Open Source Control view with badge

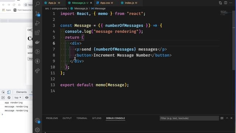[x=38, y=14]
